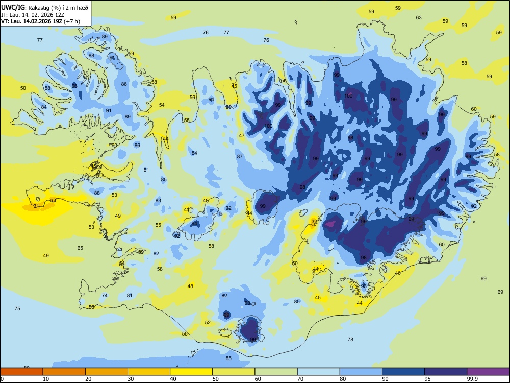Click the initial time line 'IT: Lau. 14. 02. 2026 12Z'
510x383 pixels.
[33, 15]
